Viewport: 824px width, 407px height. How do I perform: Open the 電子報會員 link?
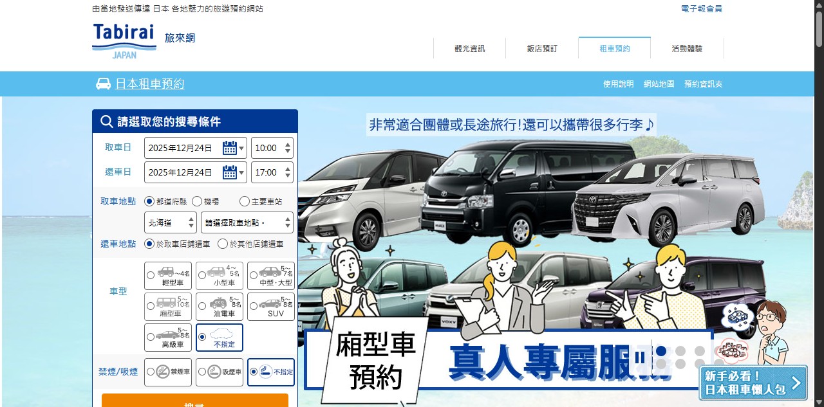[701, 9]
